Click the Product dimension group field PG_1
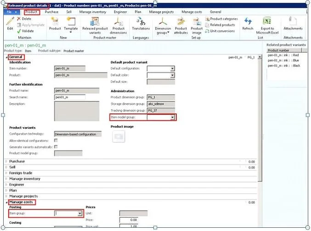The image size is (311, 231). tap(161, 97)
